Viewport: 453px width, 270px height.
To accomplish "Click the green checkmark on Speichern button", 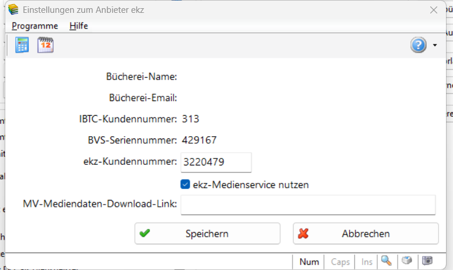I will 144,233.
